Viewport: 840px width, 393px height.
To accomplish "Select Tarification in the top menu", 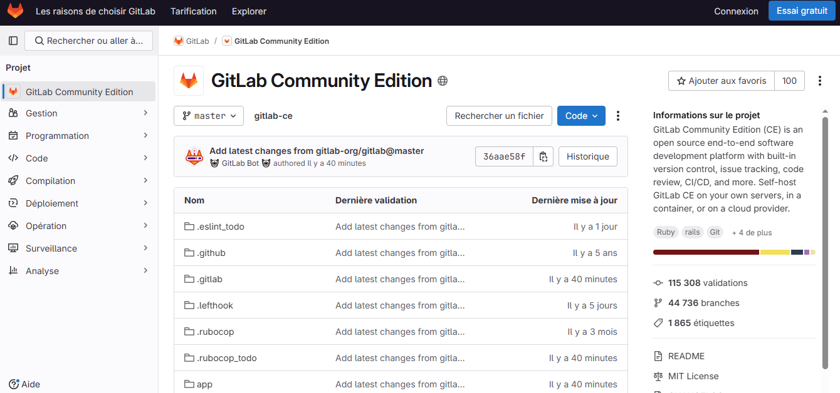I will 193,11.
